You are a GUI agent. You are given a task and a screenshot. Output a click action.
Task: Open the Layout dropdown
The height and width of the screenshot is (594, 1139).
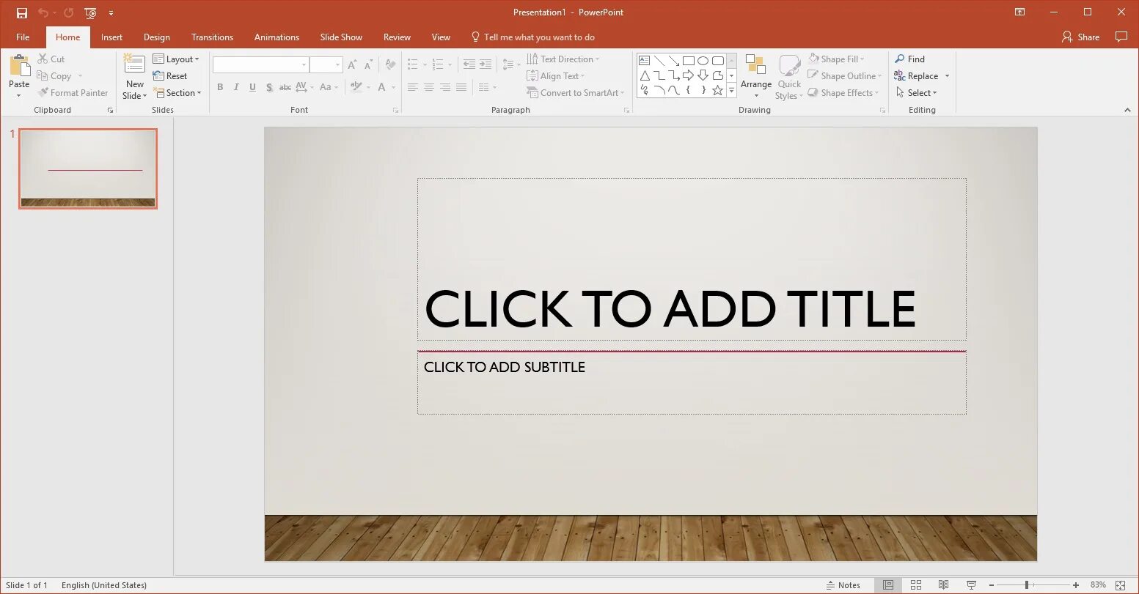(x=176, y=59)
